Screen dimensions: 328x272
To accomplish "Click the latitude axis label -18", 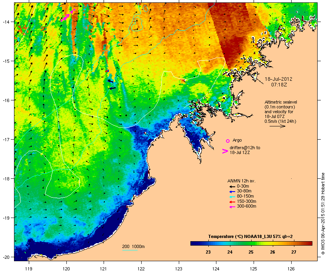I will point(6,179).
